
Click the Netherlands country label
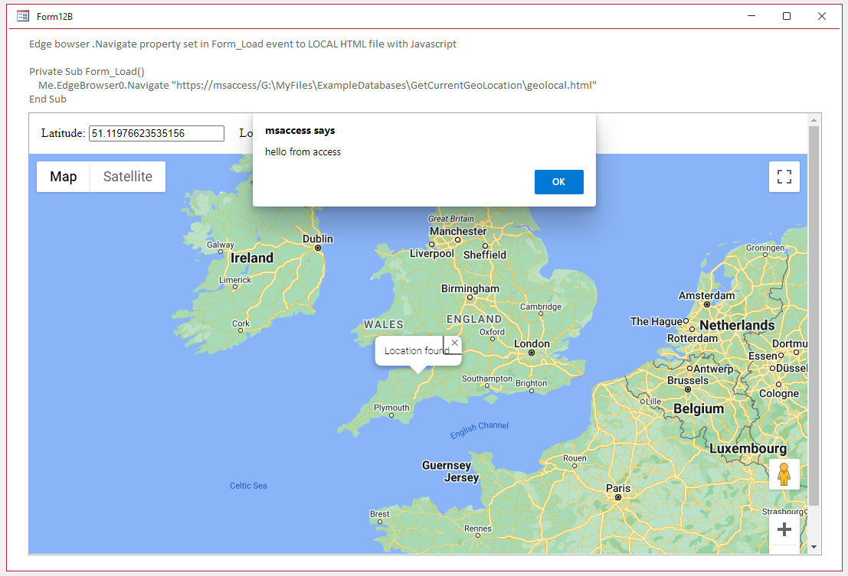click(x=737, y=325)
